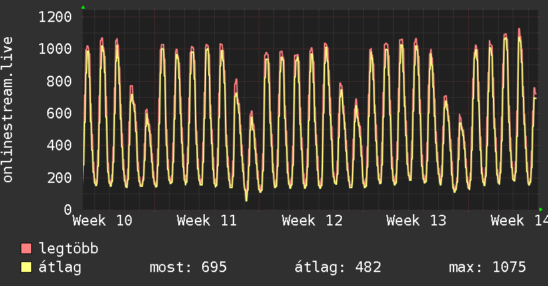Click the onlinestream.live vertical axis title
The height and width of the screenshot is (286, 548).
pos(8,110)
